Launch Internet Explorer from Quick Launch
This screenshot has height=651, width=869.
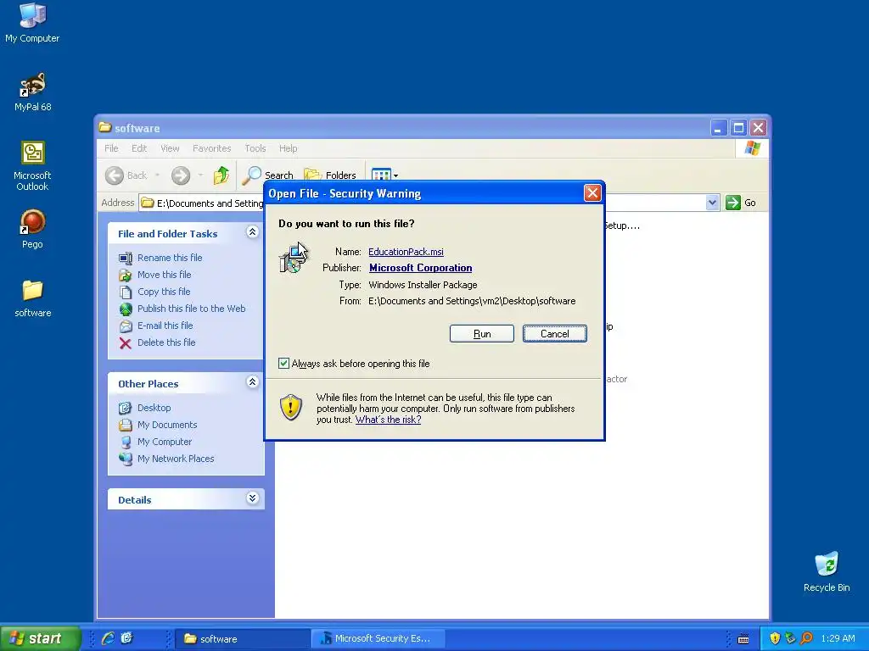click(108, 638)
